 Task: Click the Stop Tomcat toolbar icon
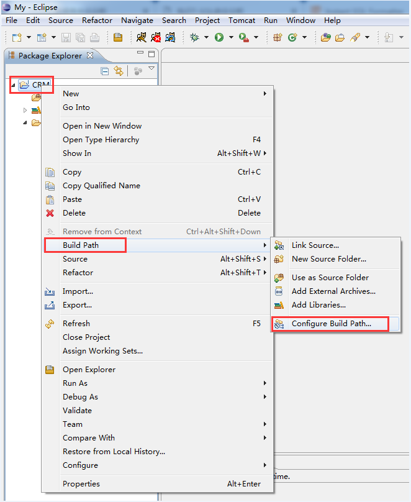coord(156,37)
